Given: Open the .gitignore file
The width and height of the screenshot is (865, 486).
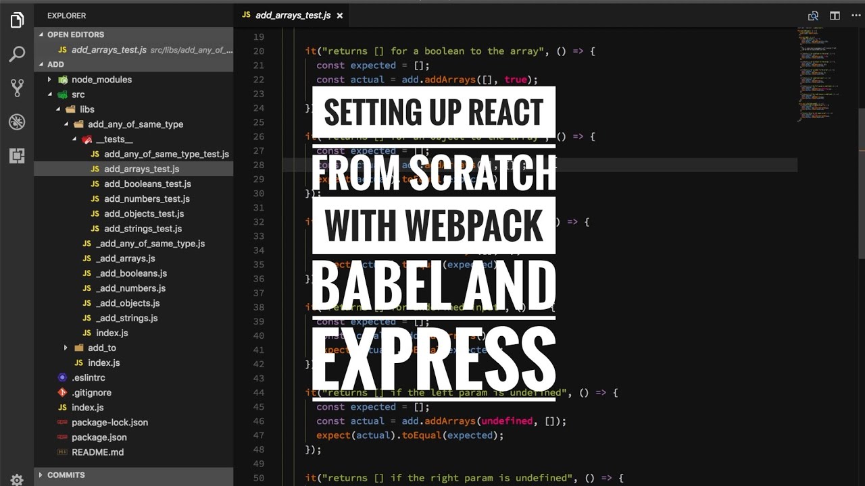Looking at the screenshot, I should coord(134,392).
